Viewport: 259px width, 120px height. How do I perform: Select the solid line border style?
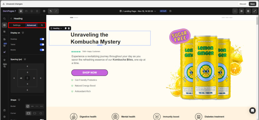[32, 106]
